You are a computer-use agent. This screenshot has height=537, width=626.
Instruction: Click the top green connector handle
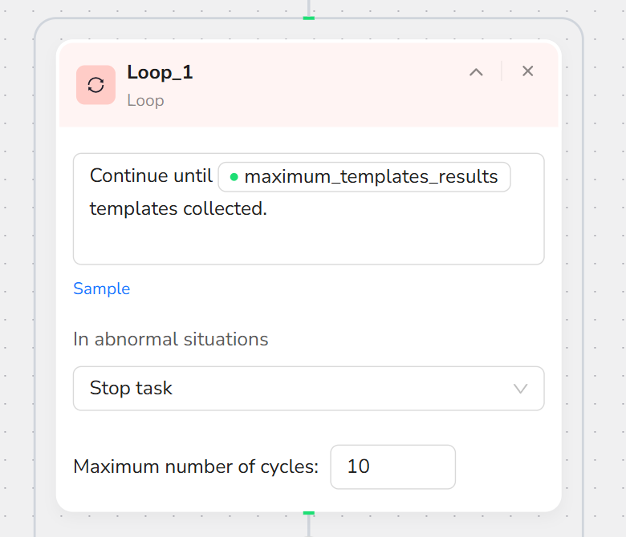(309, 18)
